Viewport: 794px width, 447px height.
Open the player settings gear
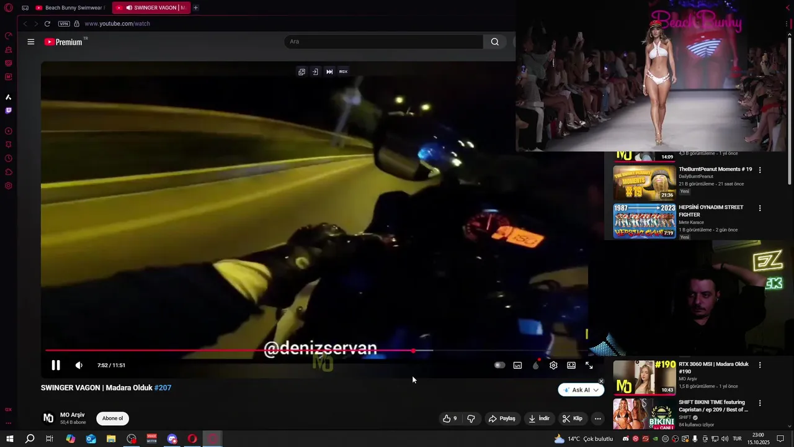pyautogui.click(x=553, y=365)
